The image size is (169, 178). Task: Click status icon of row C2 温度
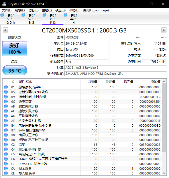pos(6,145)
